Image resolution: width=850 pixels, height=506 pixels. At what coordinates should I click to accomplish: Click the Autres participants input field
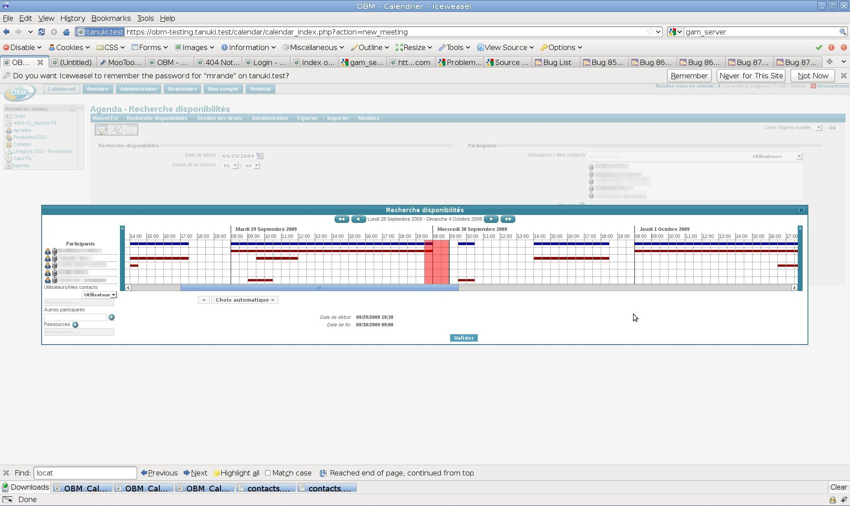(75, 317)
